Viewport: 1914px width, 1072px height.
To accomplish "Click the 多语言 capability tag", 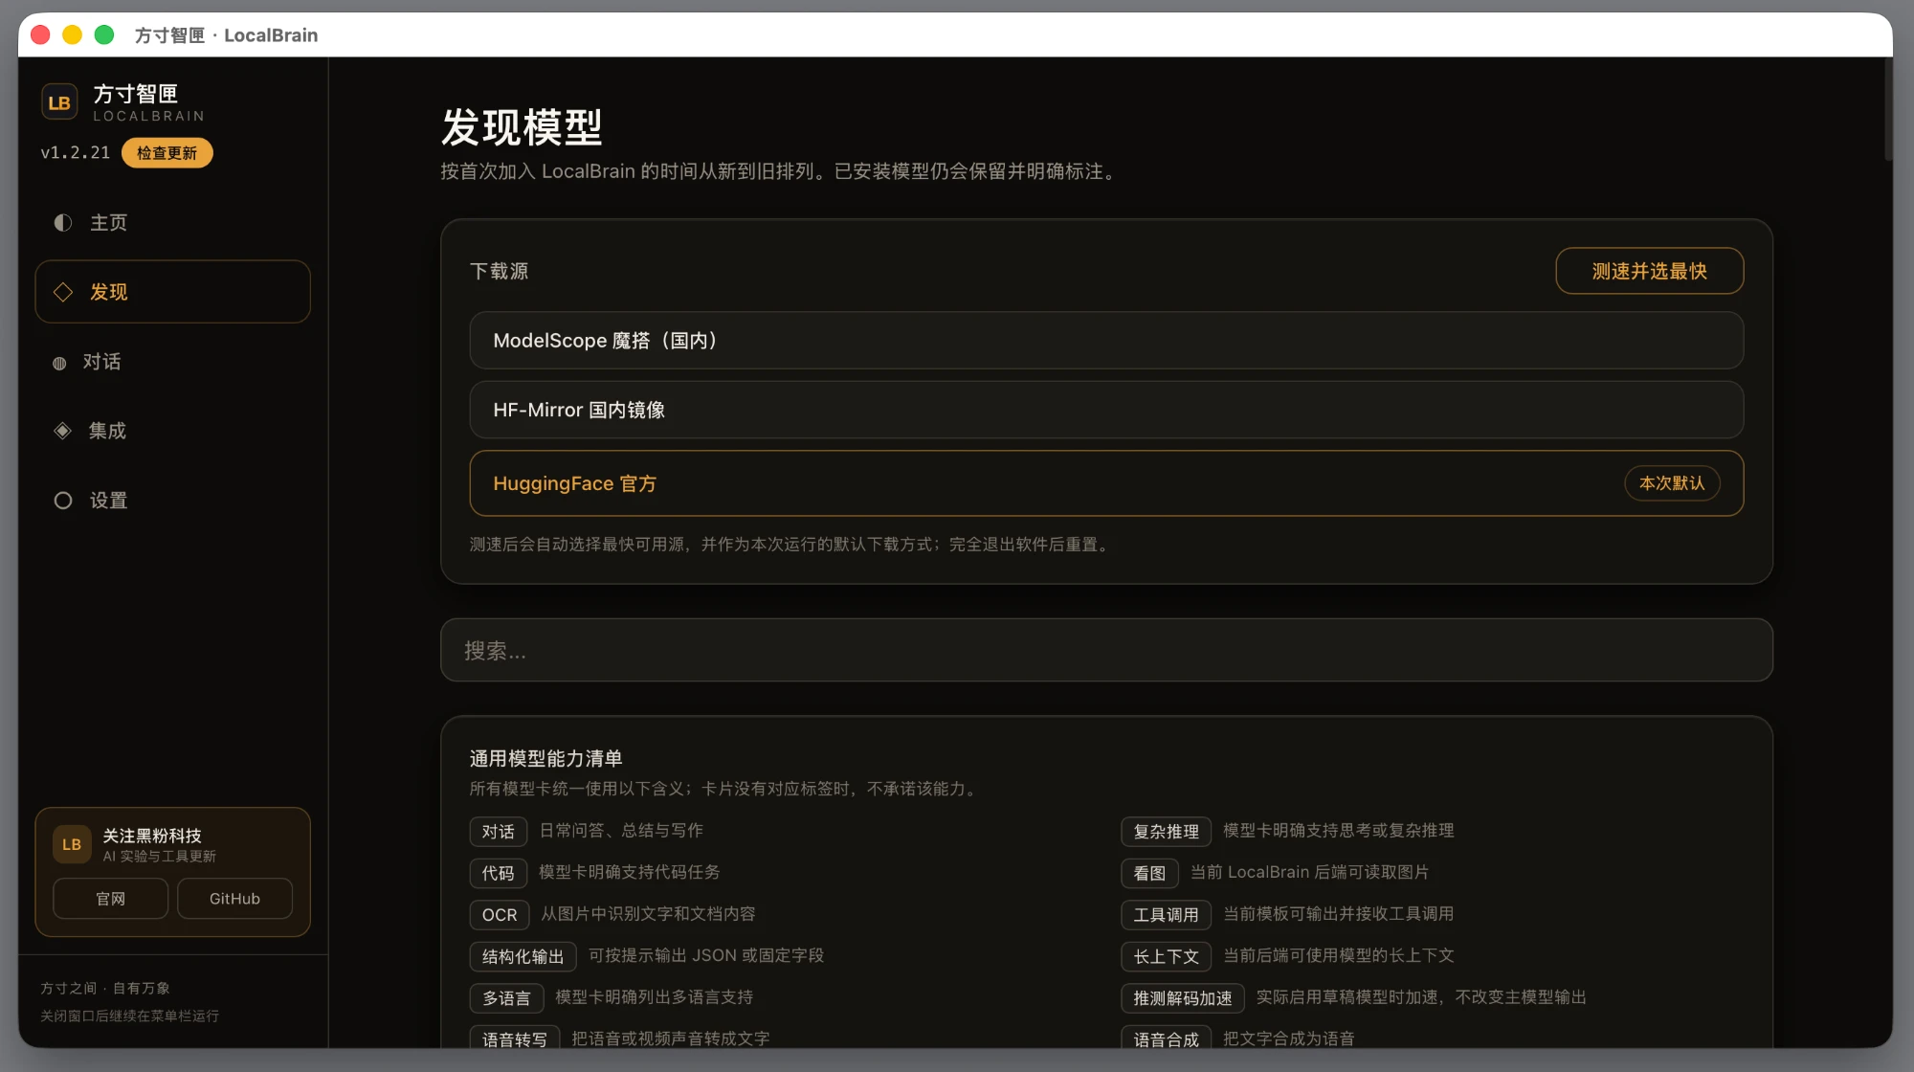I will pos(506,998).
